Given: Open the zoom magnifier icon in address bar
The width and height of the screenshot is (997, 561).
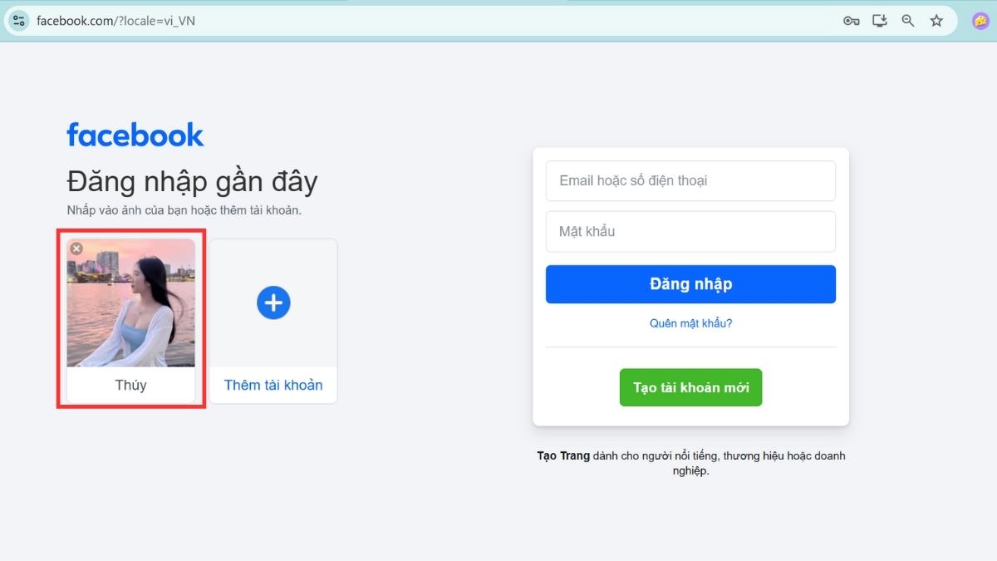Looking at the screenshot, I should coord(908,21).
